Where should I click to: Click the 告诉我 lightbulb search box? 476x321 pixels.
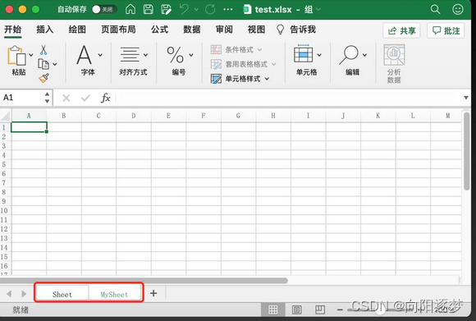click(296, 30)
